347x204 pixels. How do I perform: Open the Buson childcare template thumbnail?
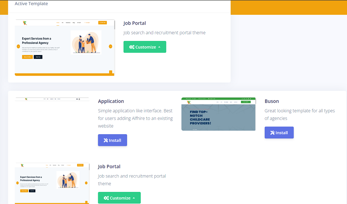pyautogui.click(x=218, y=114)
